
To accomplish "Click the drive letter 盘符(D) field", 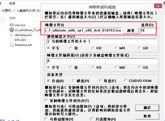I will coord(150,31).
